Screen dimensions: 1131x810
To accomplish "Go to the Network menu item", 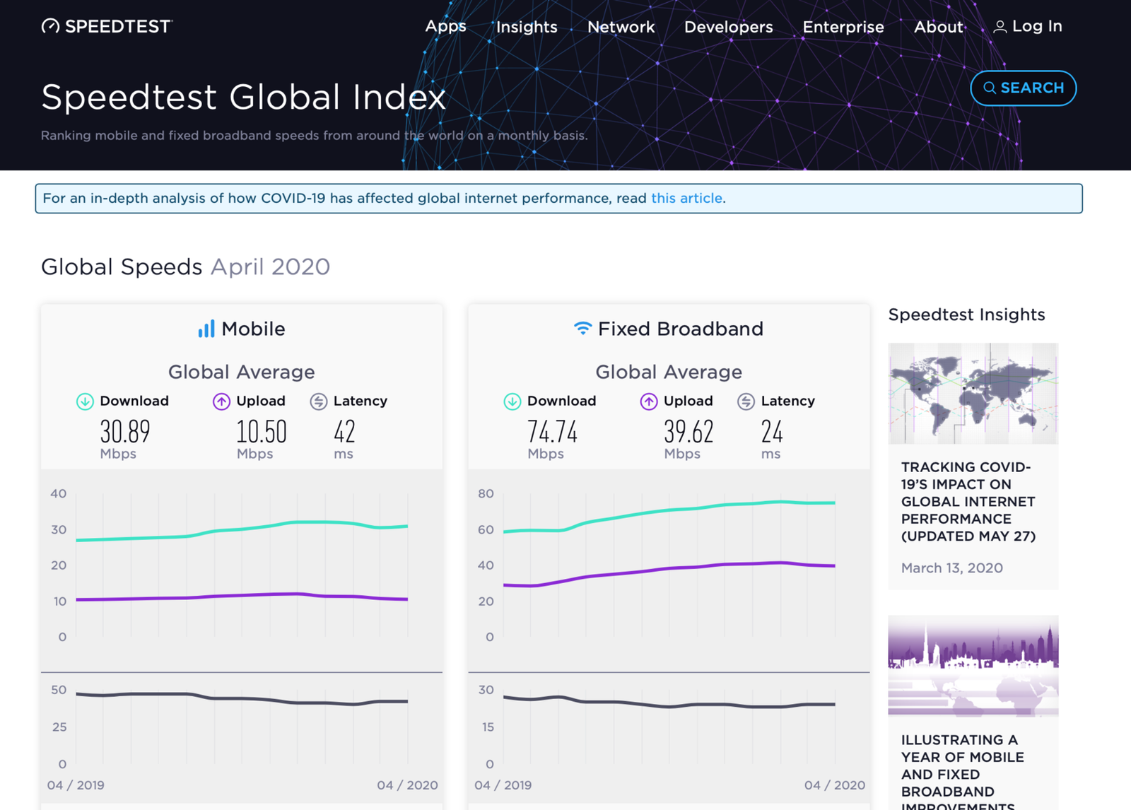I will click(x=621, y=27).
